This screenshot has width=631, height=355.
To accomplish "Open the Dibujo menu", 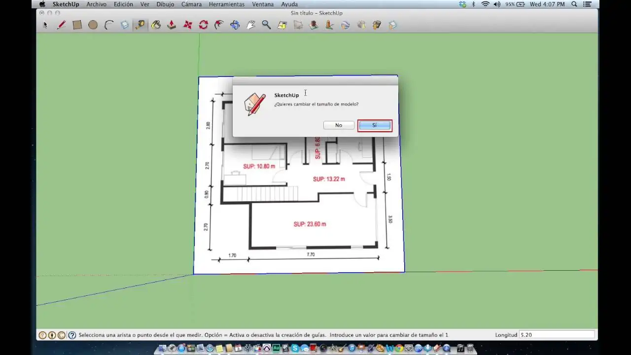I will (x=166, y=4).
